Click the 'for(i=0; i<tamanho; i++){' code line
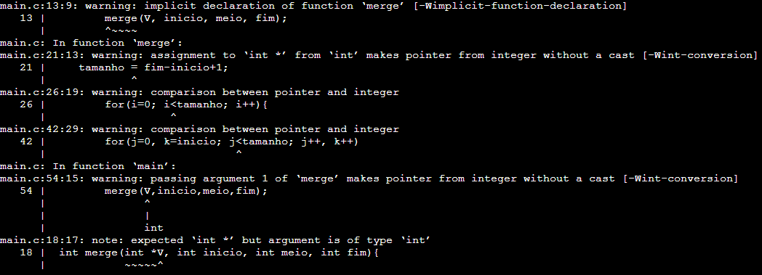This screenshot has height=275, width=762. coord(186,104)
